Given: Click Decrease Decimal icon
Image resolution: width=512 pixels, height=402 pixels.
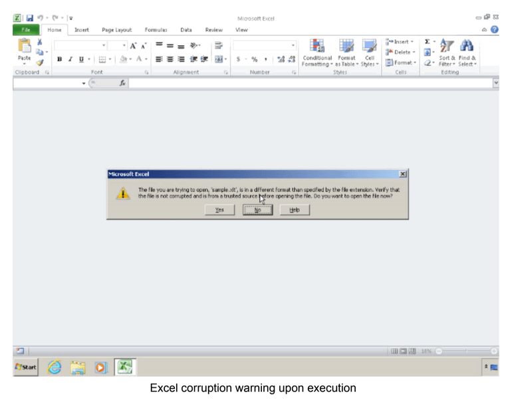Looking at the screenshot, I should click(x=292, y=59).
